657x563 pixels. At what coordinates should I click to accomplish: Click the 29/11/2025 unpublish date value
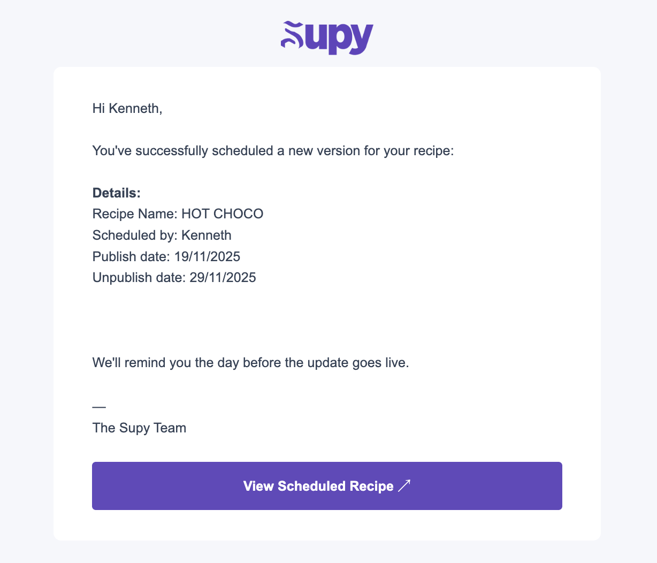click(x=223, y=278)
